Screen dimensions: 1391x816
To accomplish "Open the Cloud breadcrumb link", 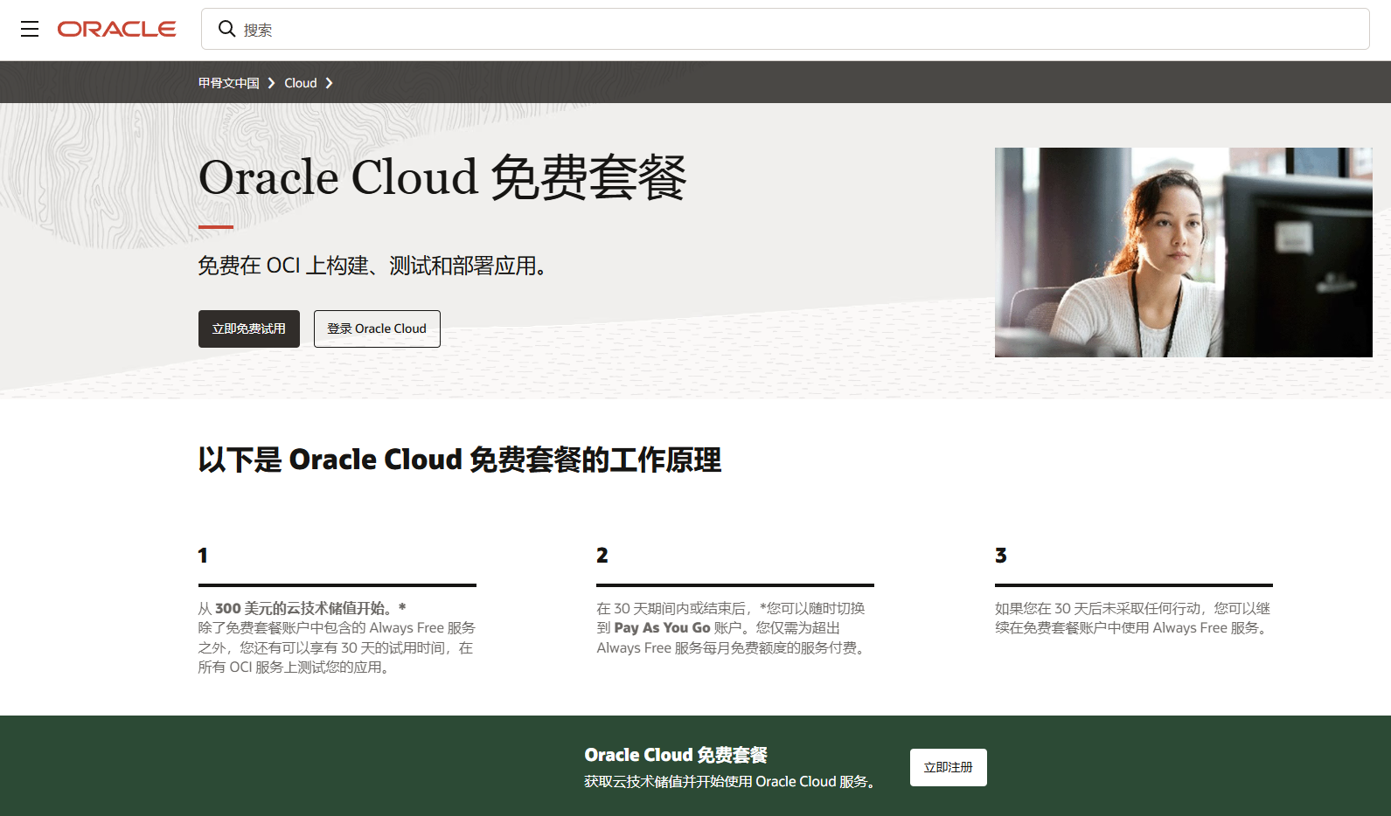I will coord(300,83).
